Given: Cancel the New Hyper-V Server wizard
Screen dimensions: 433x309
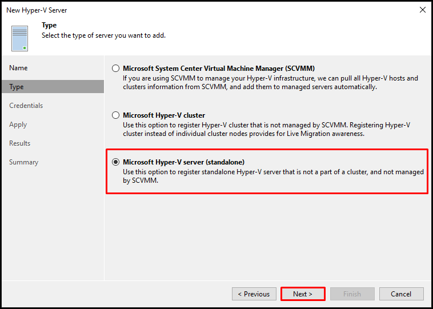Looking at the screenshot, I should [x=401, y=294].
